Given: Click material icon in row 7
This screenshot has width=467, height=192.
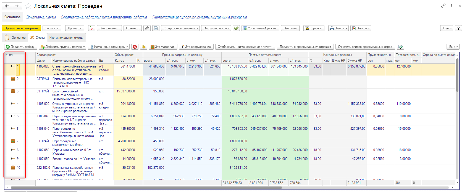Looking at the screenshot, I should (x=13, y=141).
